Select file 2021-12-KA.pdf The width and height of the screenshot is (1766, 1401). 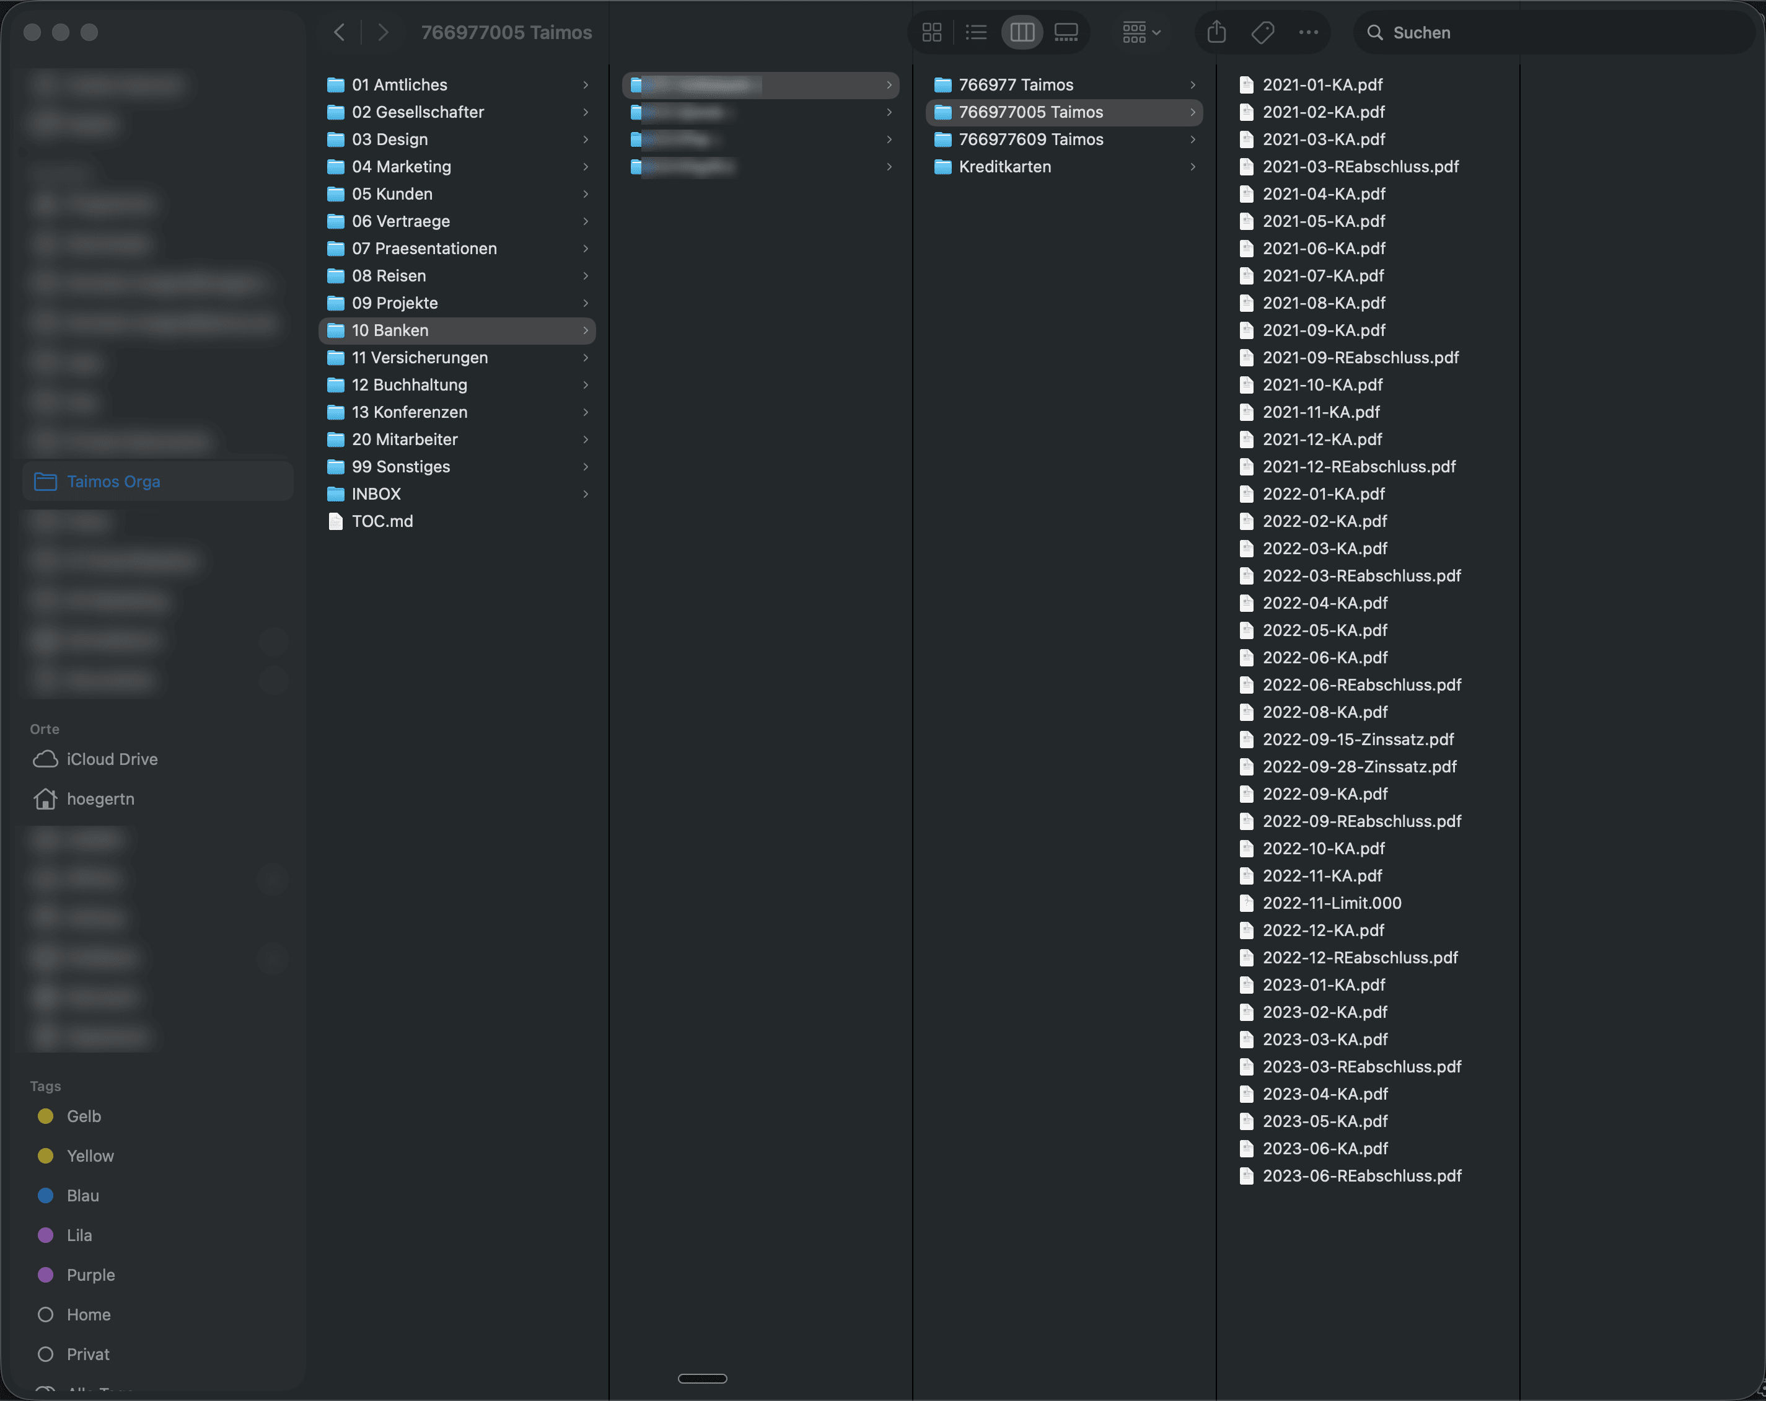pos(1368,439)
